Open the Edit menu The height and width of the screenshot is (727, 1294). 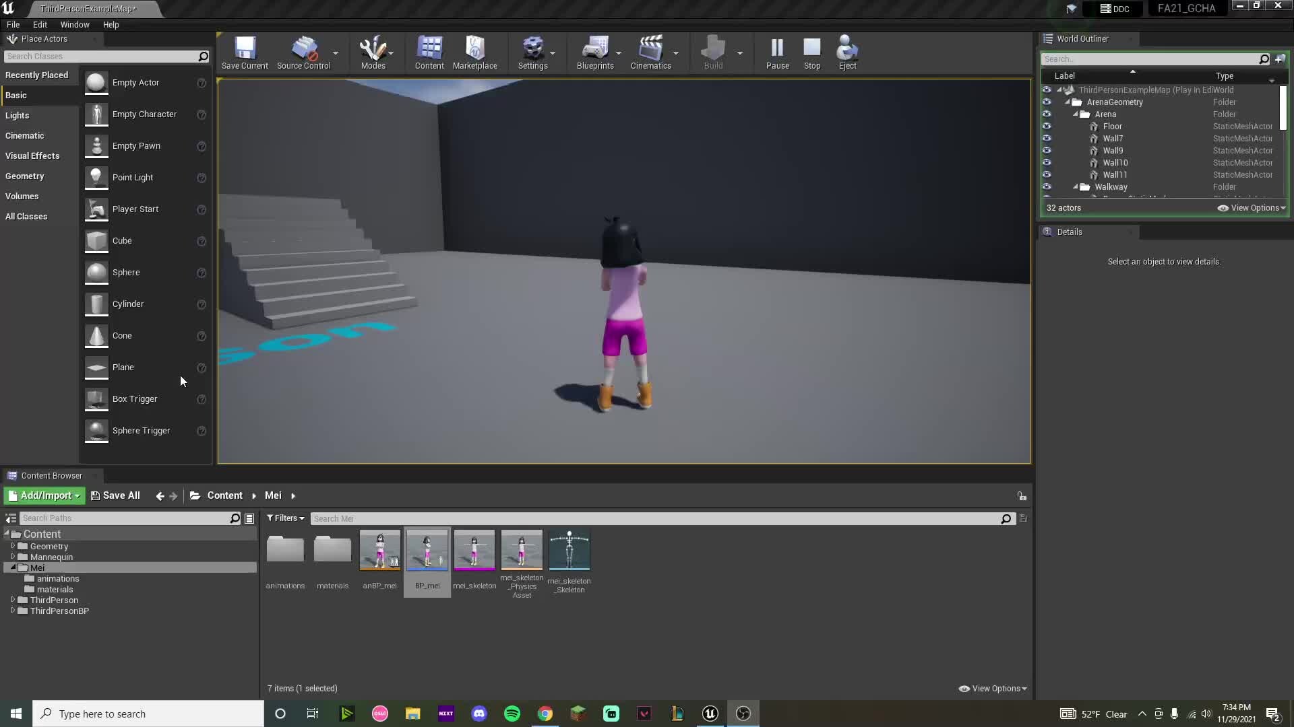click(x=40, y=24)
